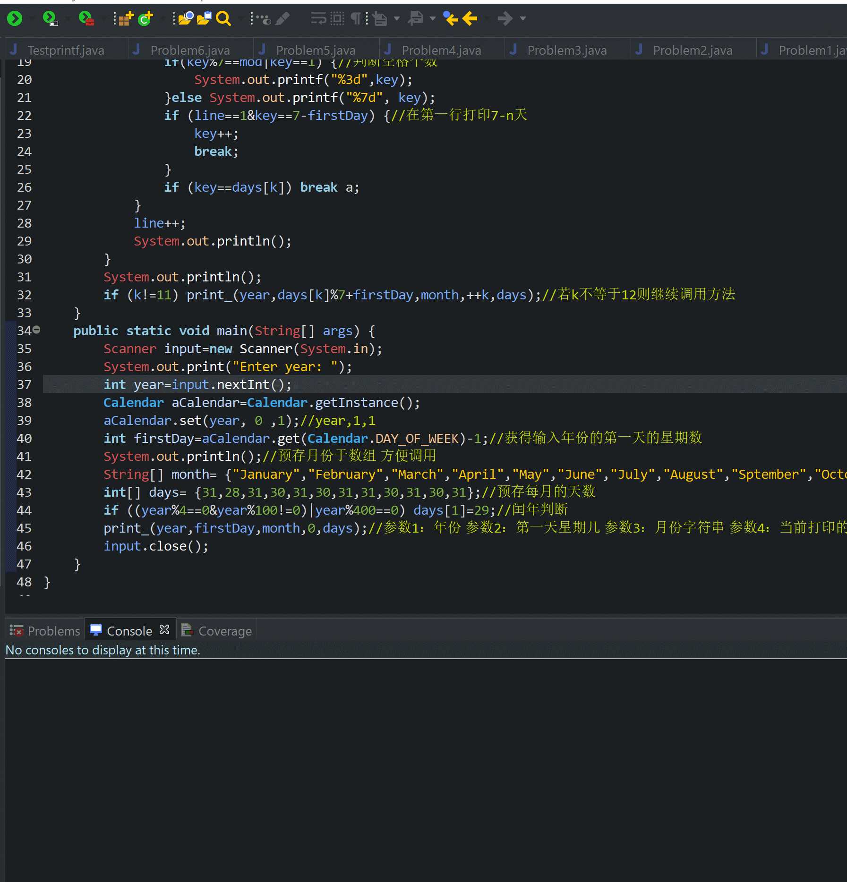Open Search with the magnifier icon

coord(223,18)
